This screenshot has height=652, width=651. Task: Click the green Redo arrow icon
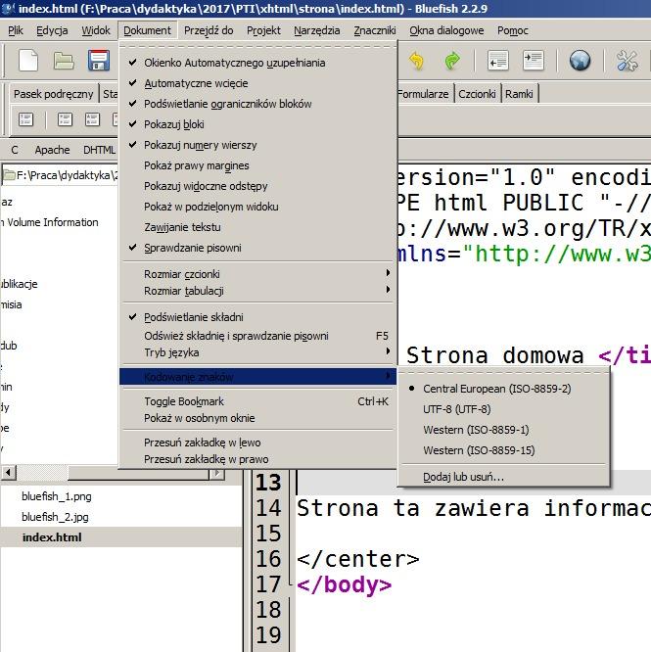452,61
